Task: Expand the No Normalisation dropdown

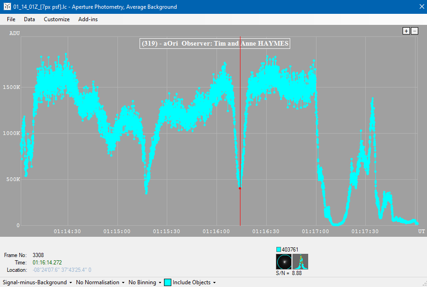Action: point(99,282)
